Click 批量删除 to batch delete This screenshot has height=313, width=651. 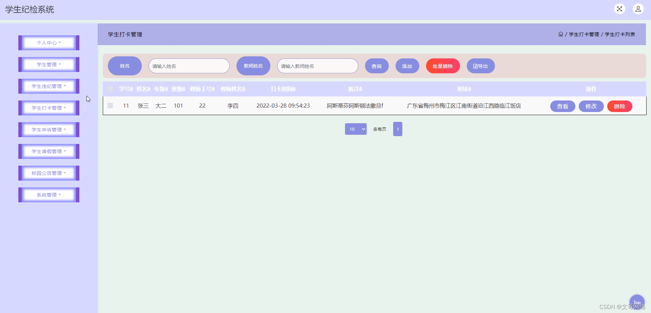(x=443, y=66)
